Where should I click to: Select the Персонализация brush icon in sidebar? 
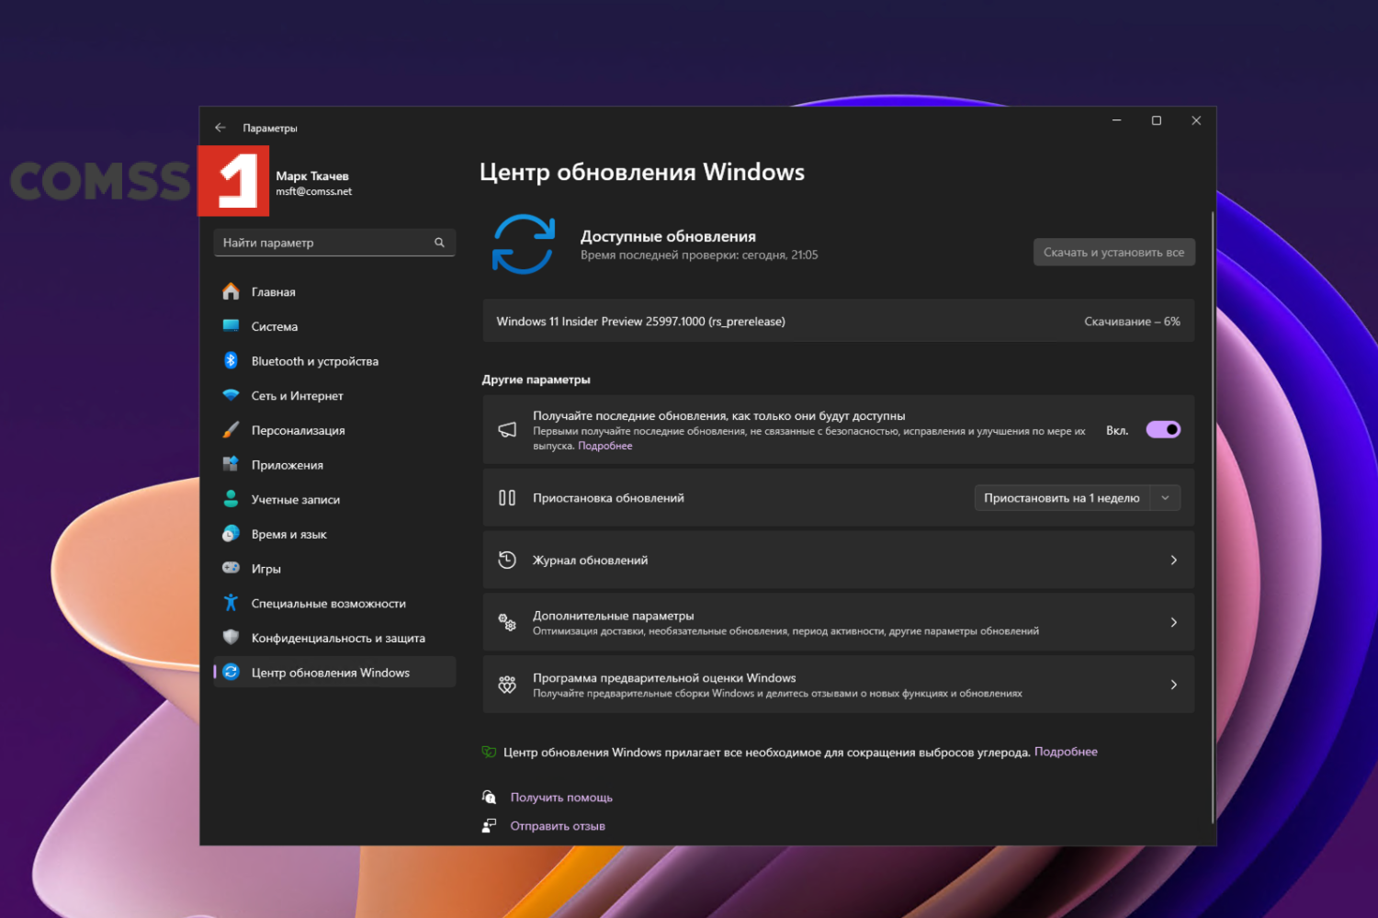pos(231,429)
